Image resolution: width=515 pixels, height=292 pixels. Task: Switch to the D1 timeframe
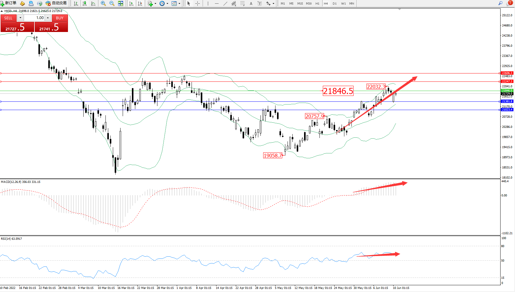point(335,3)
